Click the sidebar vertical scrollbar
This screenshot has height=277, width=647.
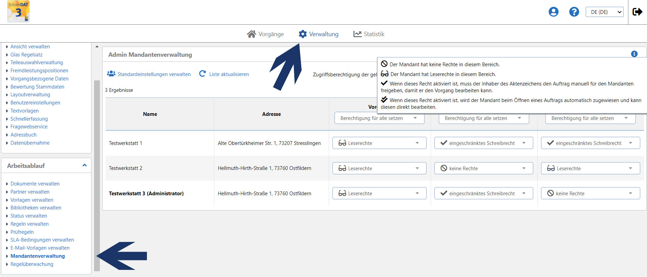pyautogui.click(x=97, y=176)
